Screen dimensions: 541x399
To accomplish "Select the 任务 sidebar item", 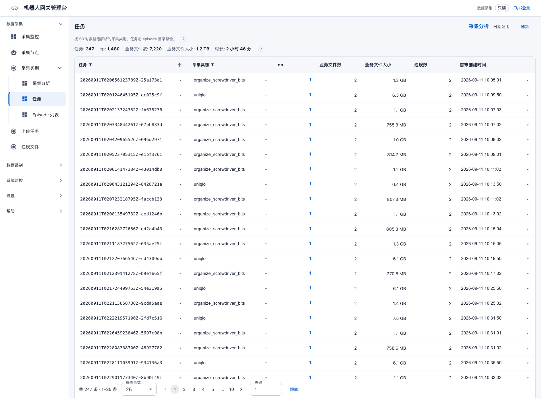I will pyautogui.click(x=37, y=99).
